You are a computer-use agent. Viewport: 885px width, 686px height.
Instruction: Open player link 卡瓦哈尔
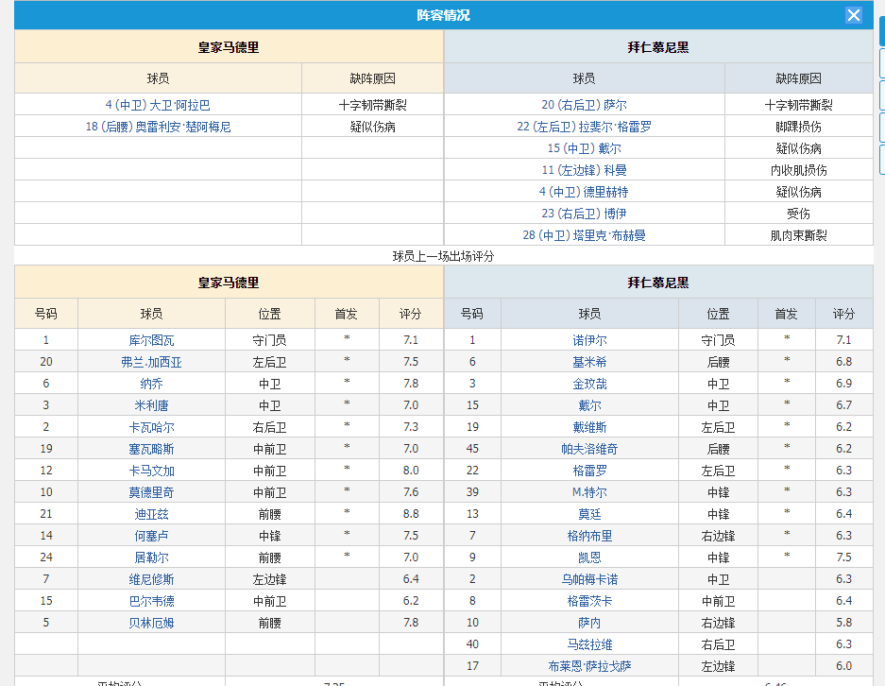click(151, 427)
